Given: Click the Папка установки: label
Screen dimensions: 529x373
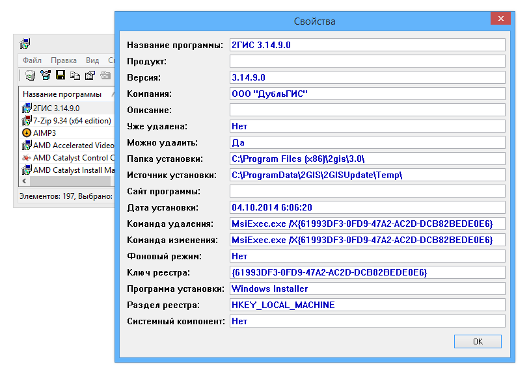Looking at the screenshot, I should pos(165,159).
